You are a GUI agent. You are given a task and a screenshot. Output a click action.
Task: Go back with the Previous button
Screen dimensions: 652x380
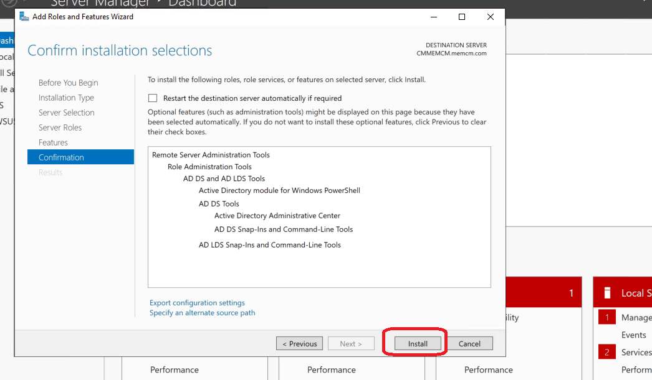(x=299, y=343)
